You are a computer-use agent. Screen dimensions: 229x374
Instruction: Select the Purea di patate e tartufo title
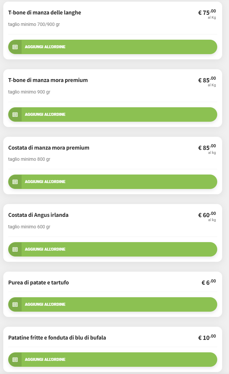coord(39,283)
